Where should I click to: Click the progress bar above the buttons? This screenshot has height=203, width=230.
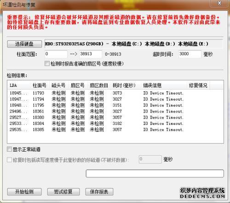155,174
